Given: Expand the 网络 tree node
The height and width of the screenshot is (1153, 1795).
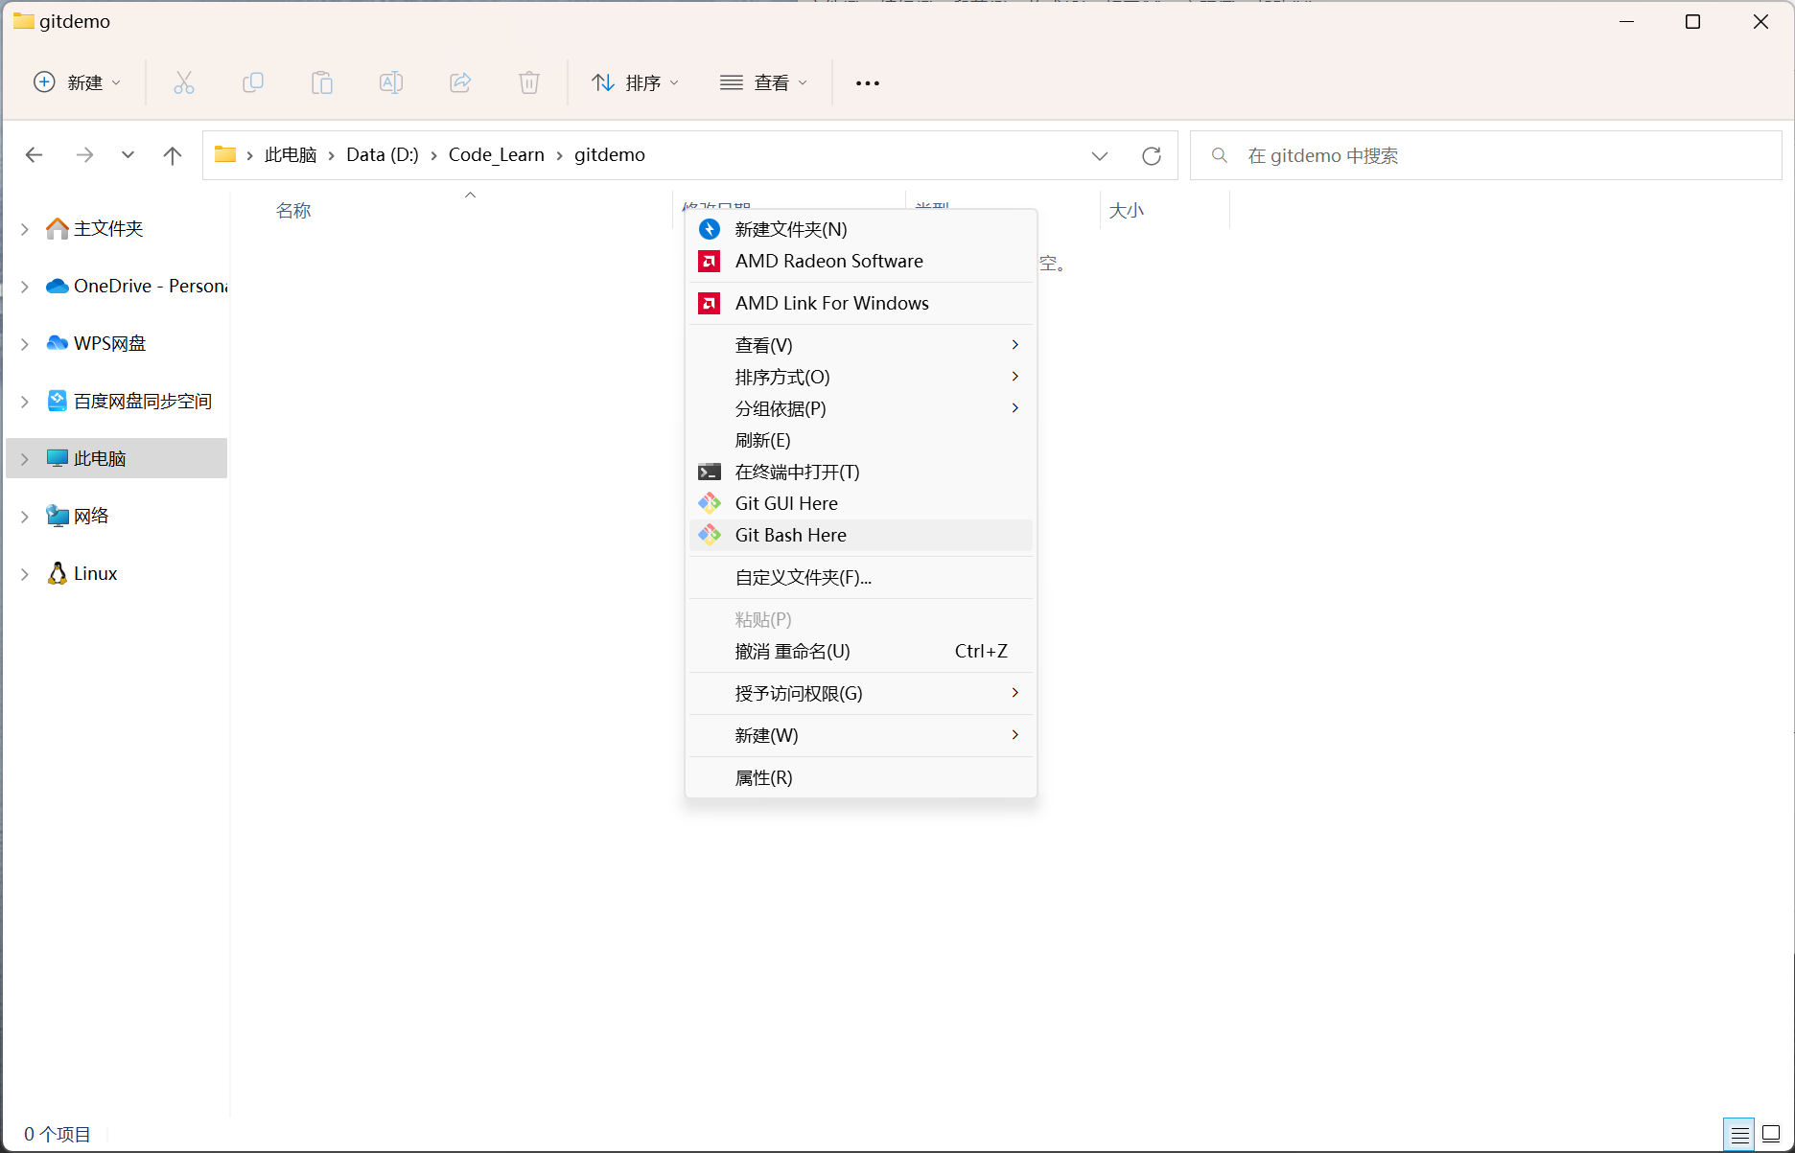Looking at the screenshot, I should 25,517.
